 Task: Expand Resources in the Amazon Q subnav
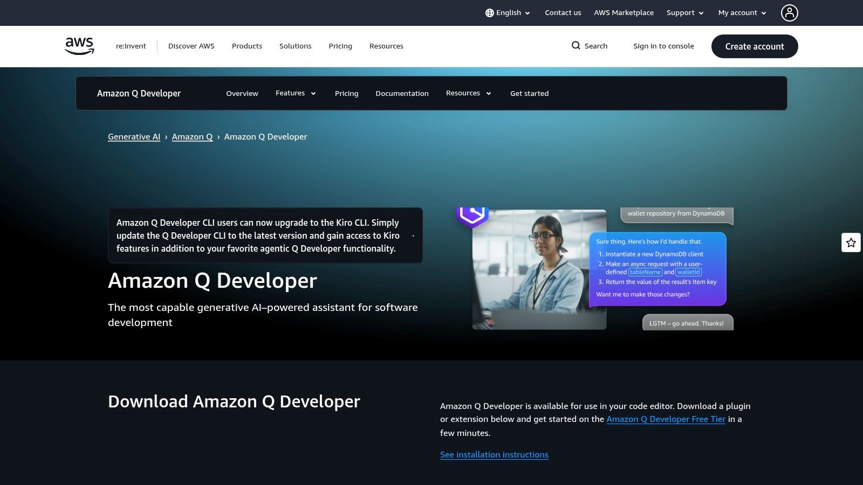468,93
